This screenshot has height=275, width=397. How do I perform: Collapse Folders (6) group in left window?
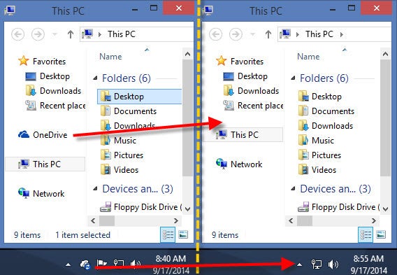95,78
